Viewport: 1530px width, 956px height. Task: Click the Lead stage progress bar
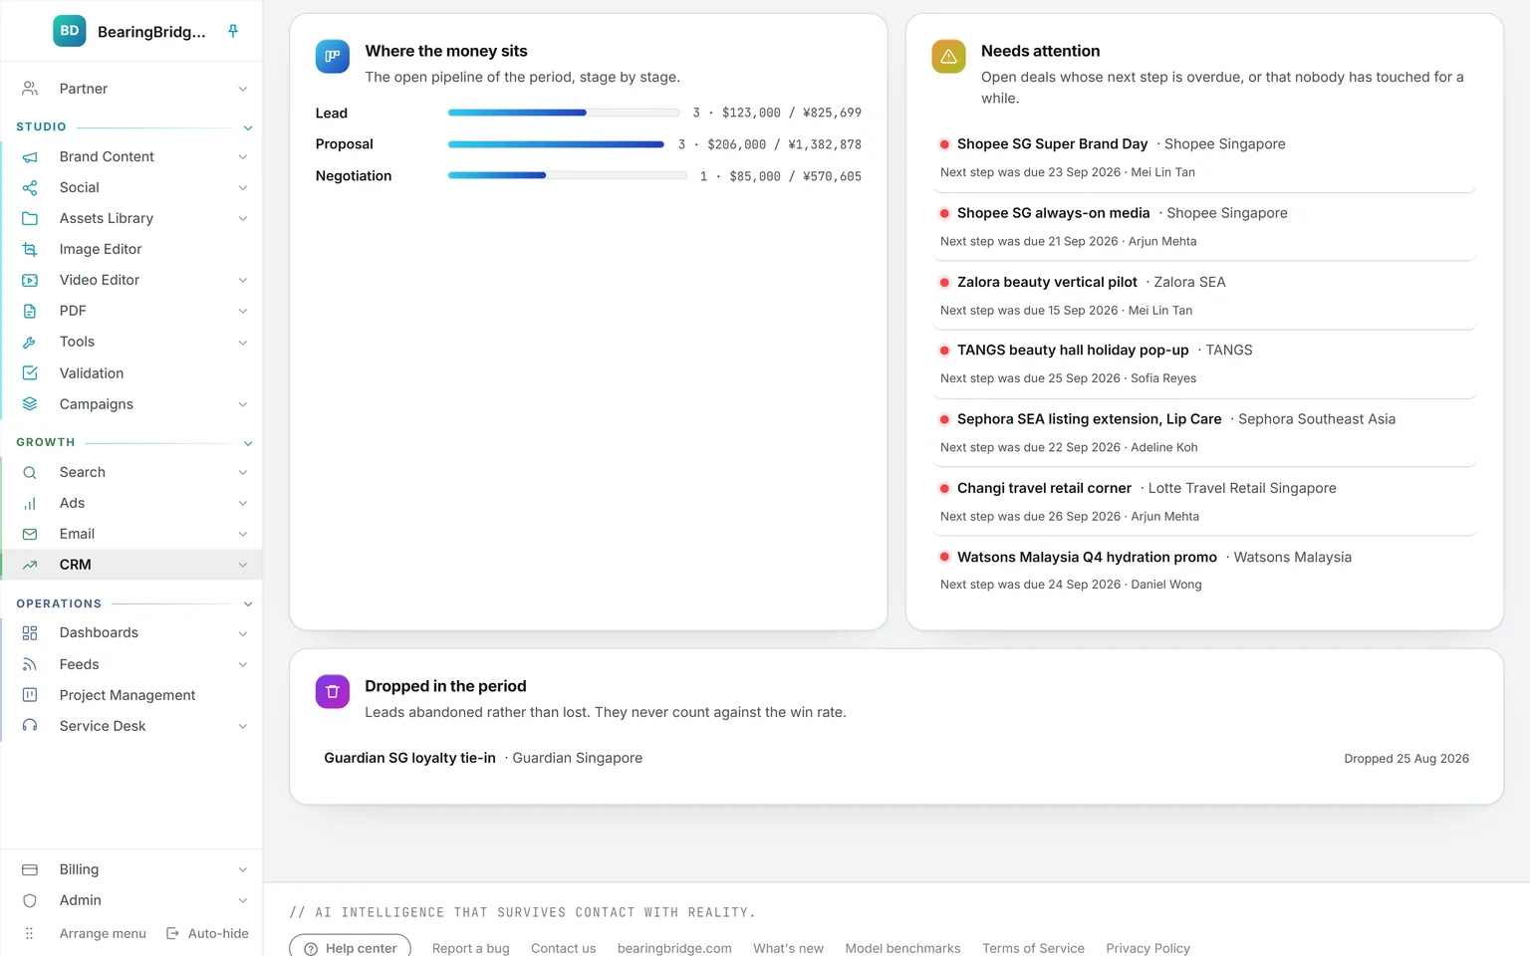click(x=564, y=113)
